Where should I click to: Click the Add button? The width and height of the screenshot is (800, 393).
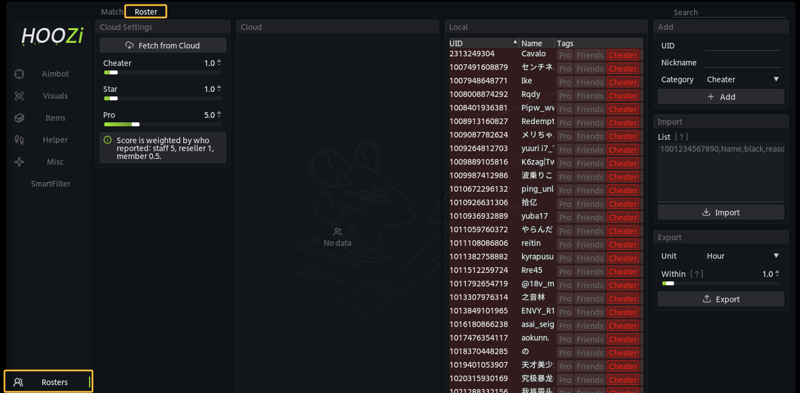click(721, 96)
